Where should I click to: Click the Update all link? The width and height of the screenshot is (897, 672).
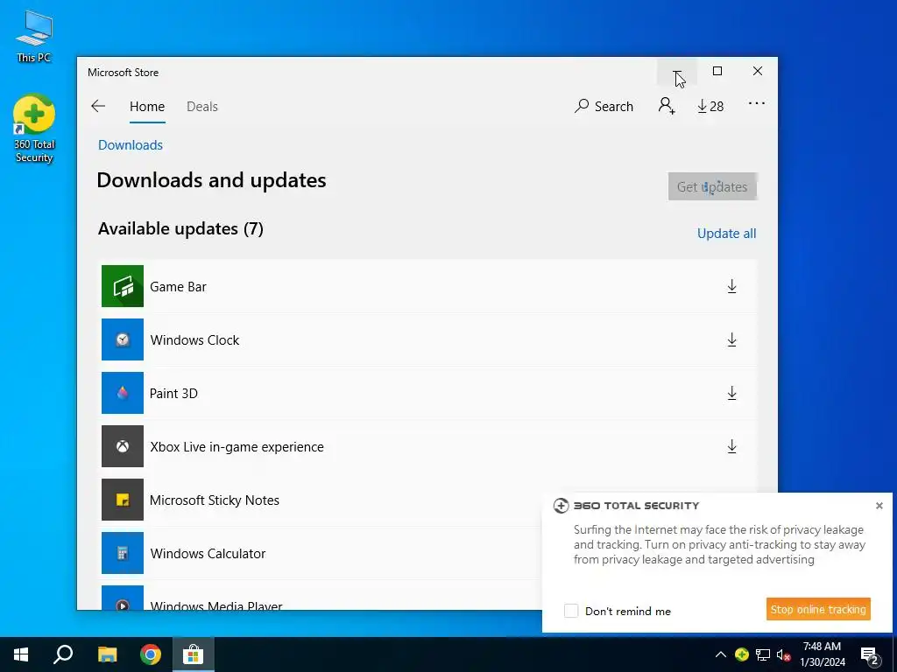point(726,233)
